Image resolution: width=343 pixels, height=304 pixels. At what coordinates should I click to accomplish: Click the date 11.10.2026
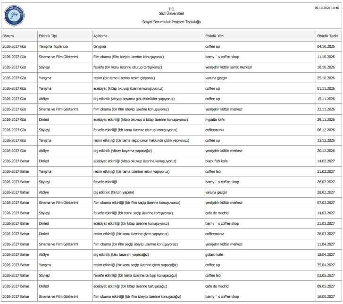pyautogui.click(x=326, y=57)
